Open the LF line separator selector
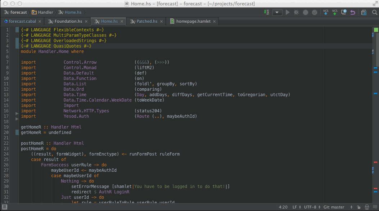The width and height of the screenshot is (379, 211). (x=296, y=207)
